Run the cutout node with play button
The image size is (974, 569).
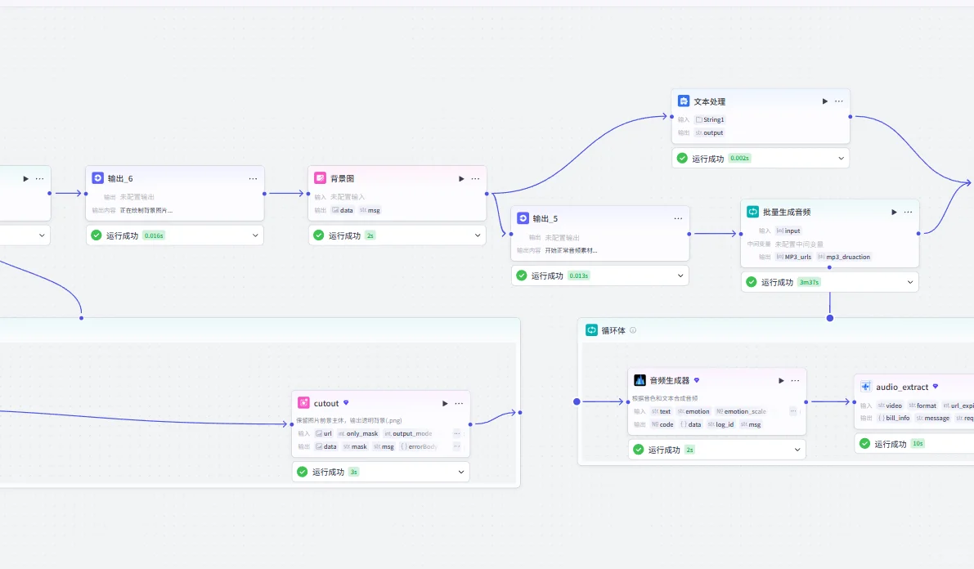click(445, 403)
